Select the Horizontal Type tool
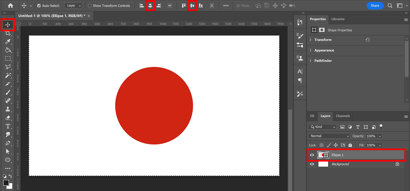410x191 pixels. pos(8,126)
